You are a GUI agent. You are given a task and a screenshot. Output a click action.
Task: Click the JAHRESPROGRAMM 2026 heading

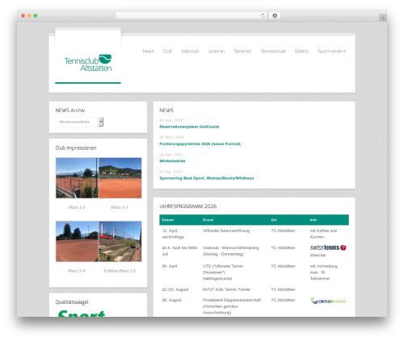tap(188, 206)
